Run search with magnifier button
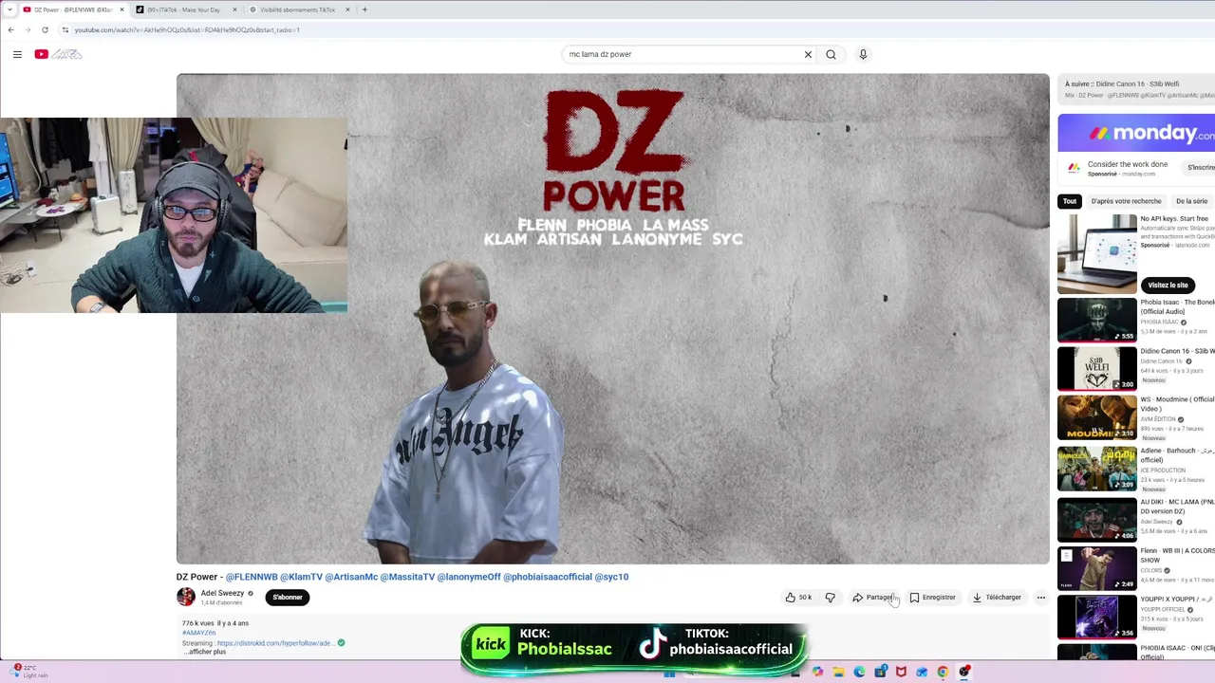This screenshot has height=683, width=1215. click(x=831, y=54)
